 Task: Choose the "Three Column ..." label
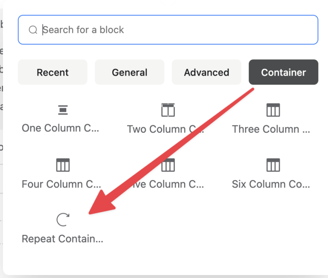click(x=271, y=129)
